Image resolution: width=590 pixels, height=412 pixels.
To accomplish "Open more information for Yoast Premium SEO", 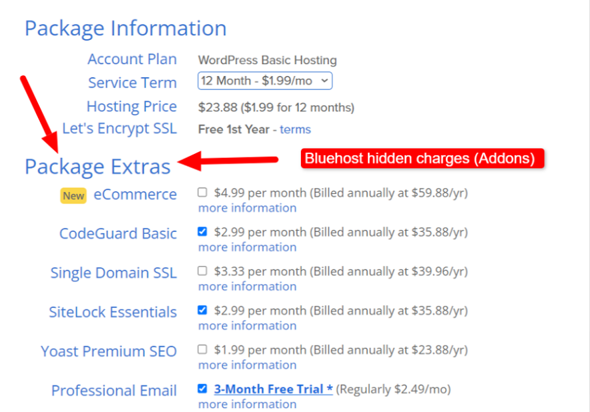I will point(247,365).
